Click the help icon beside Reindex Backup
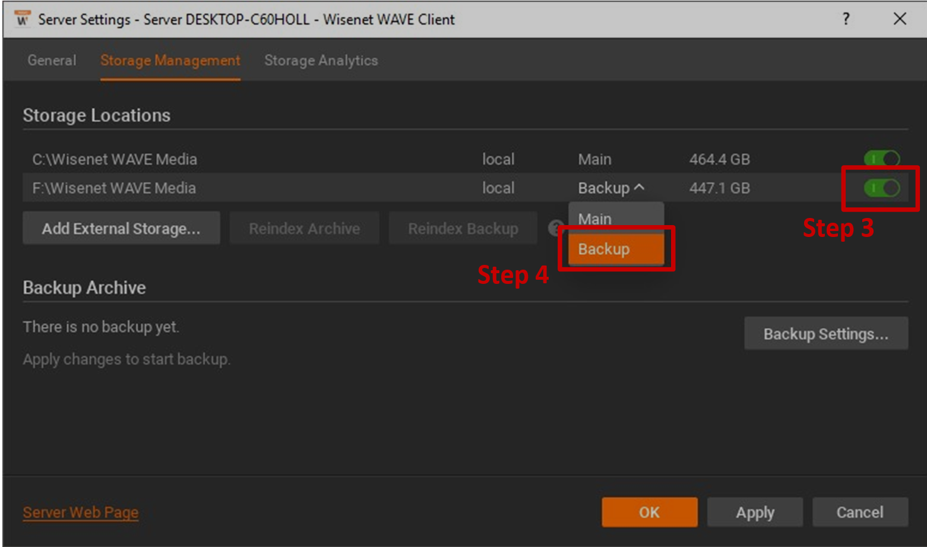 [x=556, y=228]
